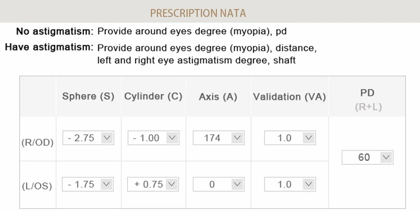Expand the left eye Validation dropdown
420x212 pixels.
click(289, 184)
